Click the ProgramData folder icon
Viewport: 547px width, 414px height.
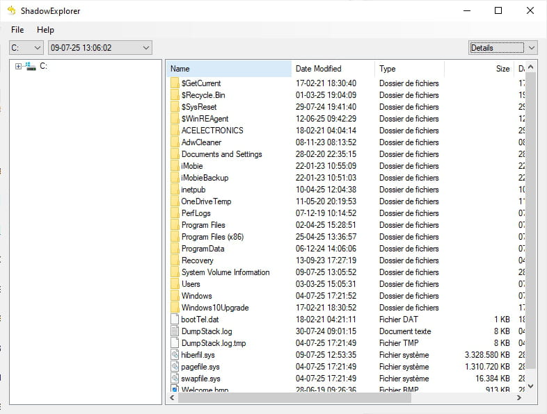coord(175,249)
